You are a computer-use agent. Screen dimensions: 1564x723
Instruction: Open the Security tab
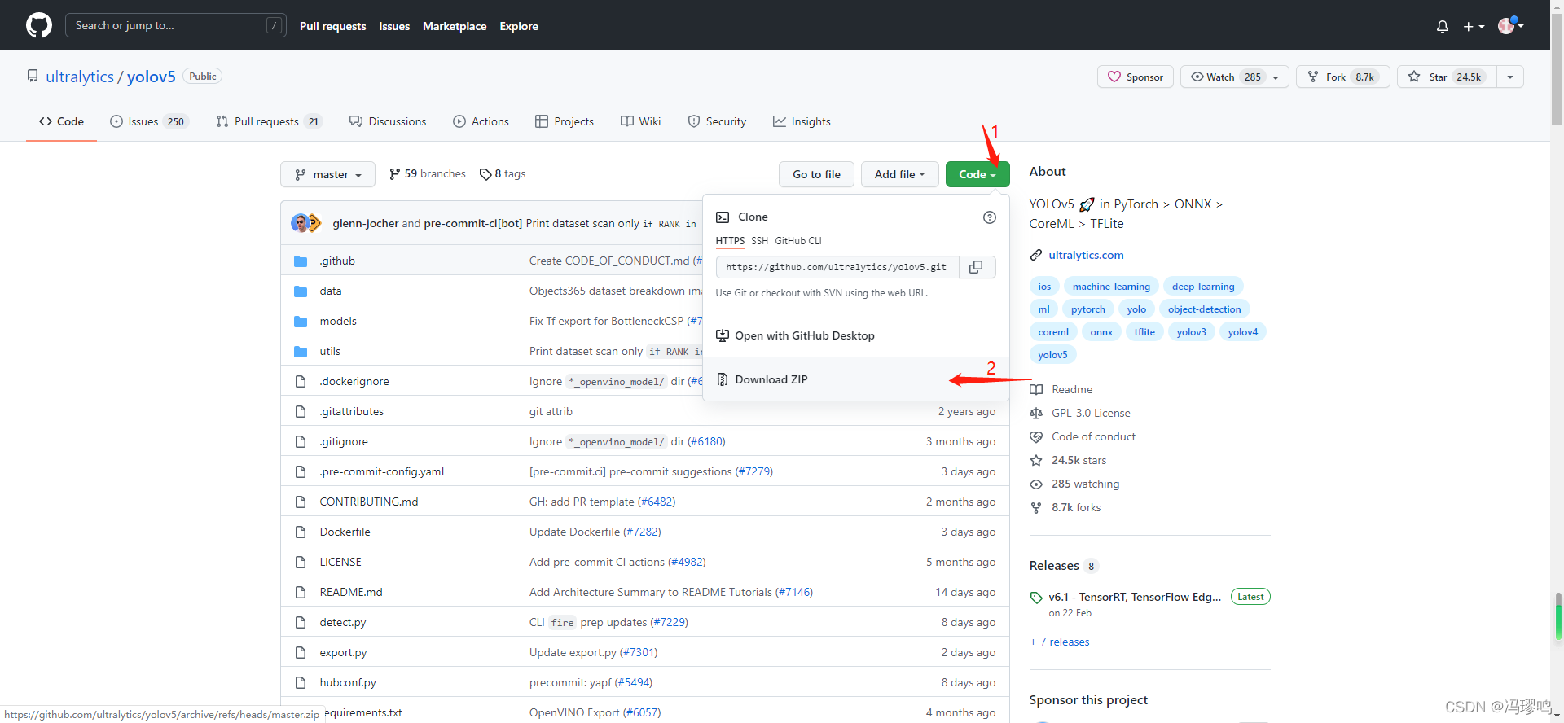point(717,121)
